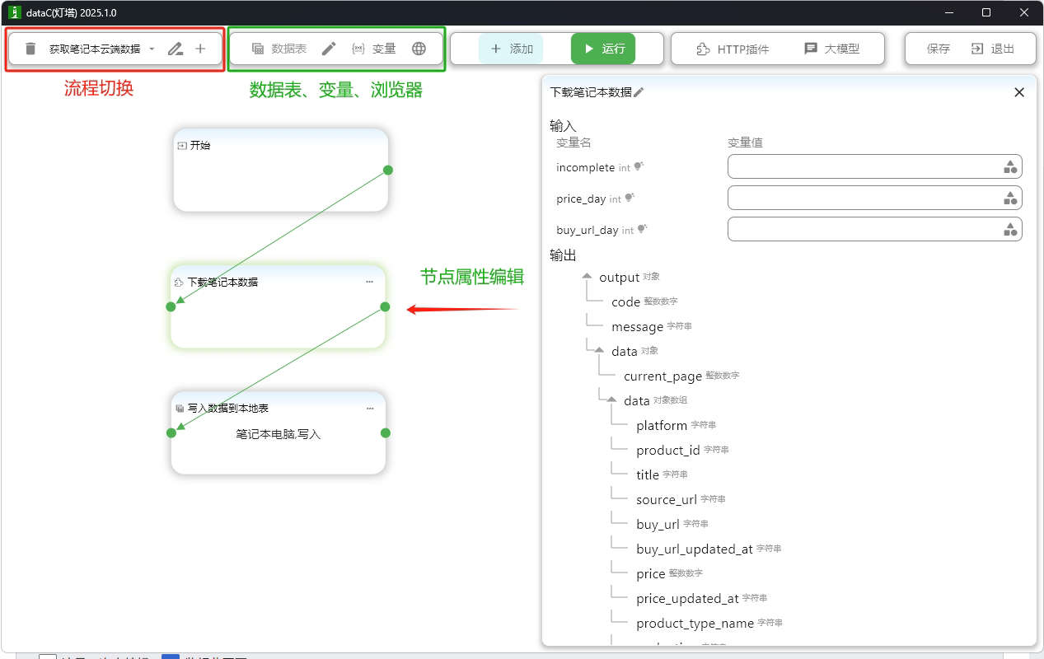Click the hint bulb icon beside price_day
Viewport: 1044px width, 659px height.
point(630,199)
